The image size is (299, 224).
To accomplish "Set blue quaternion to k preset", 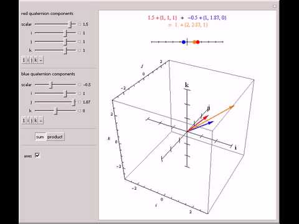I will tap(36, 121).
